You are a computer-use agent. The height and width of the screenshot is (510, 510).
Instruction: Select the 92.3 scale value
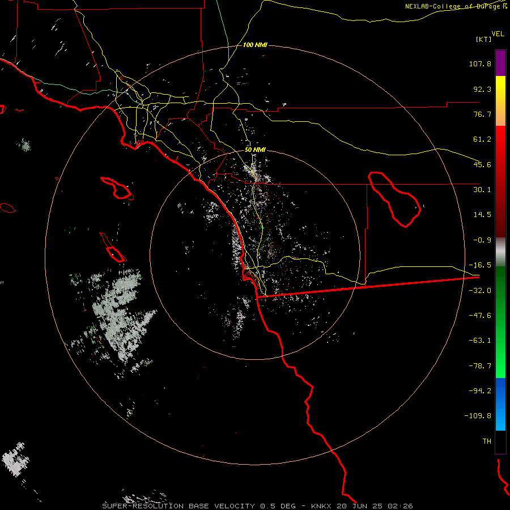click(482, 89)
